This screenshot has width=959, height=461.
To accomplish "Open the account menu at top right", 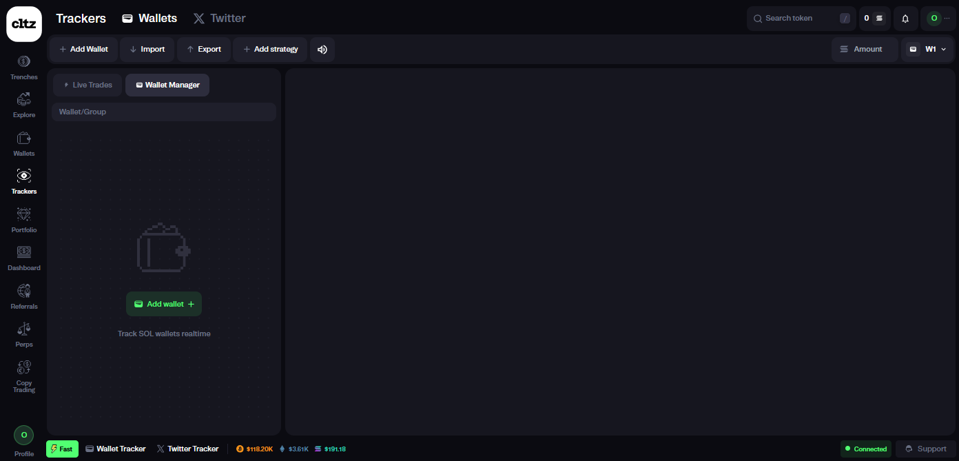I will coord(938,19).
